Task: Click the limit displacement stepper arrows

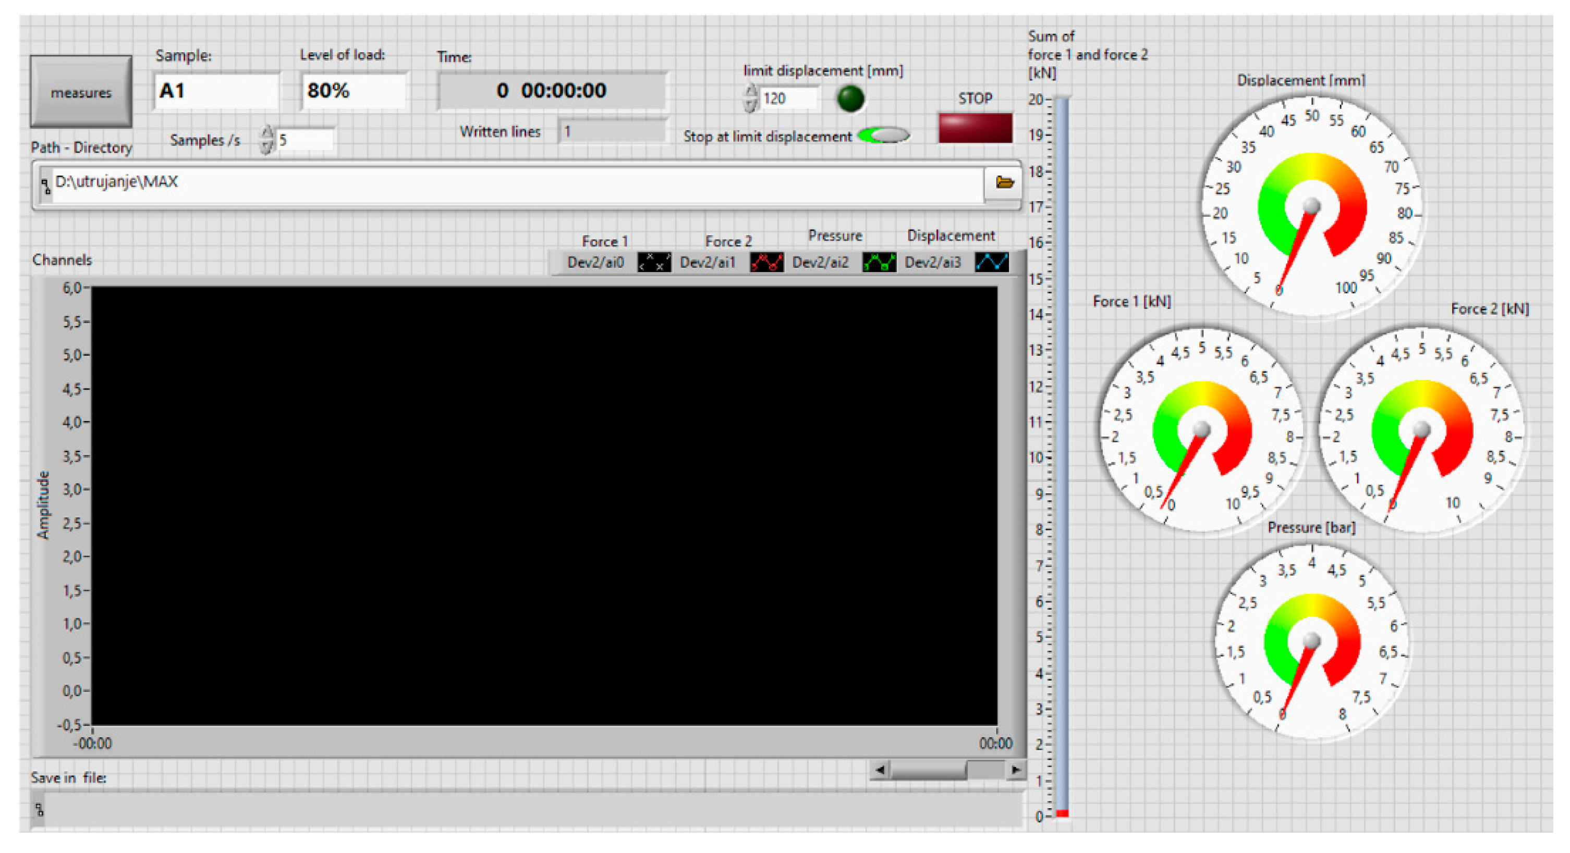Action: pyautogui.click(x=751, y=98)
